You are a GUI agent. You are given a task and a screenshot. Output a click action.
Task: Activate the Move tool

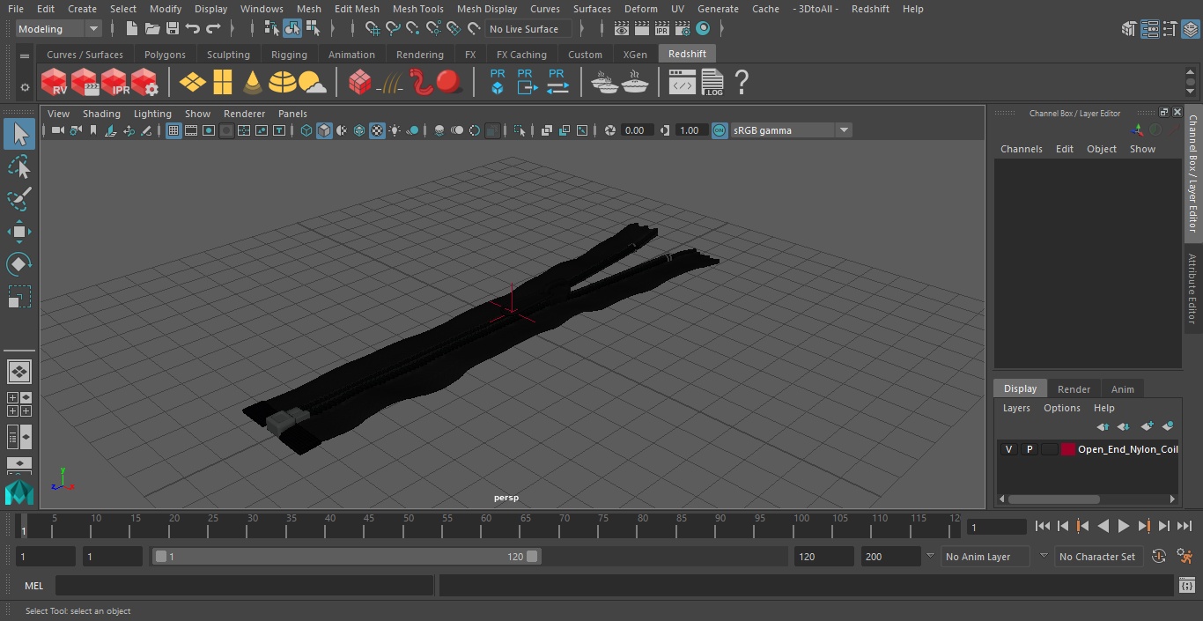point(18,232)
